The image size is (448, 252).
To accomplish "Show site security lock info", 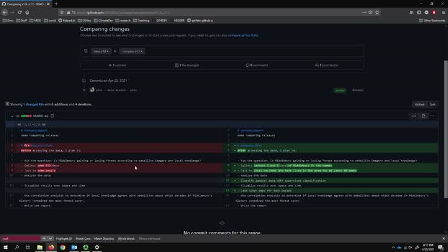I will 68,12.
